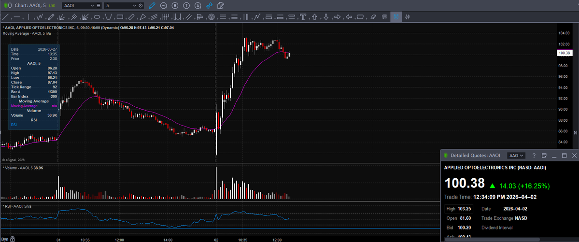Select the eraser tool in drawing toolbar
Image resolution: width=579 pixels, height=242 pixels.
[x=373, y=16]
